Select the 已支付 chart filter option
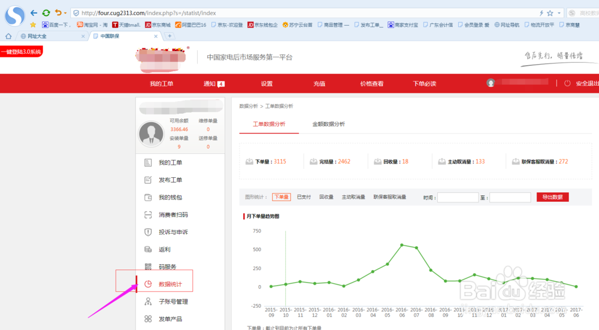 [x=304, y=197]
